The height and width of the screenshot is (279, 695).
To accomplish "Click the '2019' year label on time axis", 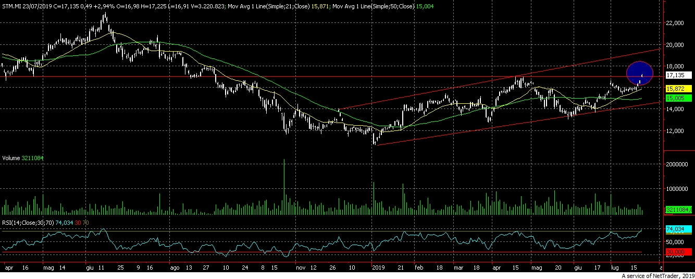I will click(x=379, y=267).
